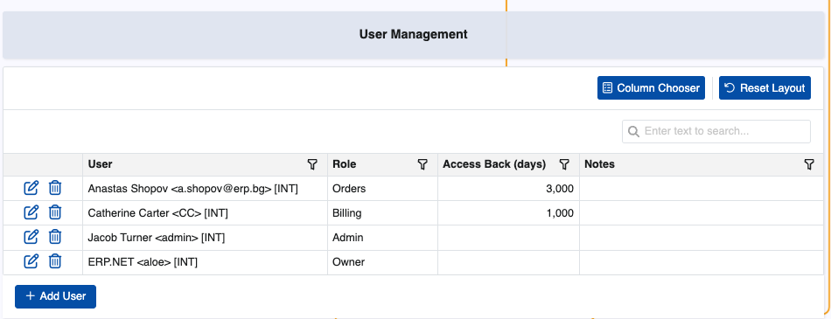Edit the Catherine Carter user row
831x319 pixels.
tap(31, 212)
